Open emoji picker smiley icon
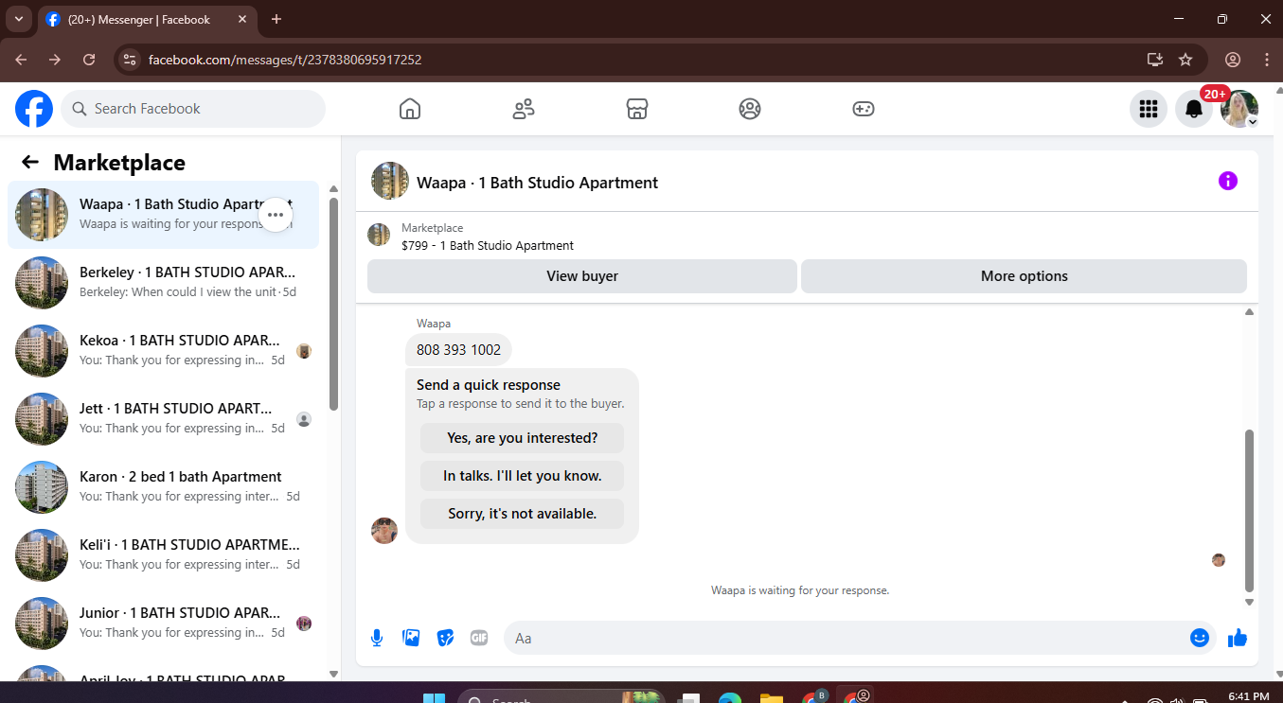The width and height of the screenshot is (1283, 703). tap(1200, 638)
